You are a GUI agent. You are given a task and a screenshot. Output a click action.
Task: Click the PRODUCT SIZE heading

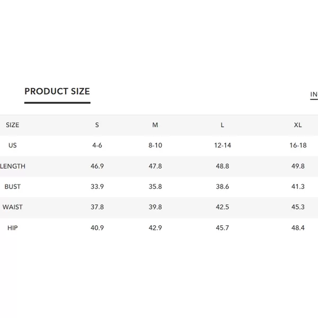click(57, 91)
